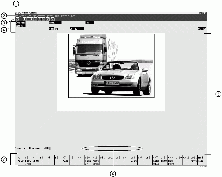Viewport: 222px width, 177px height.
Task: Click the printer icon in the toolbar
Action: click(x=18, y=19)
